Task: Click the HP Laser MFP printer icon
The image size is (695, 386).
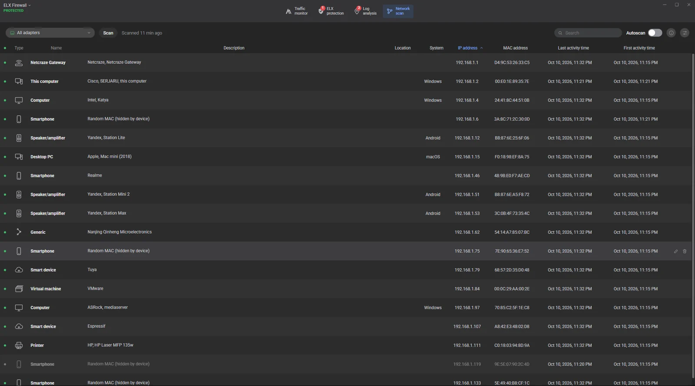Action: (19, 346)
